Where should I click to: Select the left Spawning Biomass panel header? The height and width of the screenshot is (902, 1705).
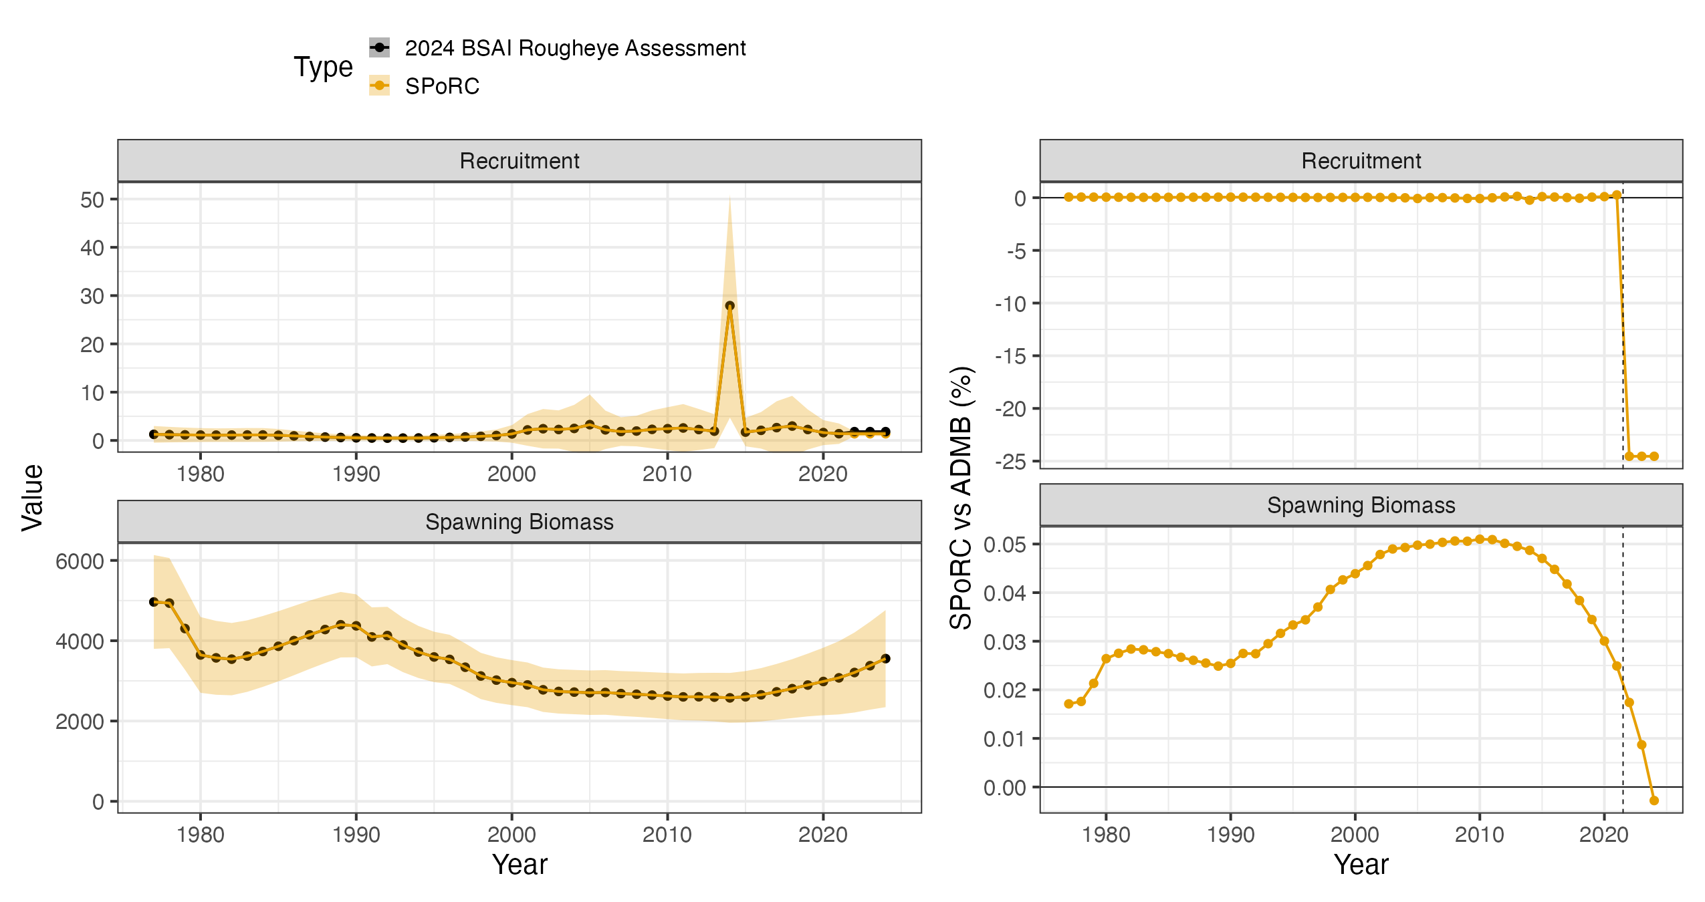[x=520, y=521]
